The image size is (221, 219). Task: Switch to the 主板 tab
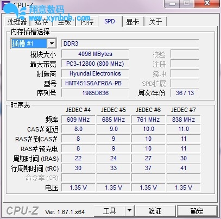coord(64,22)
